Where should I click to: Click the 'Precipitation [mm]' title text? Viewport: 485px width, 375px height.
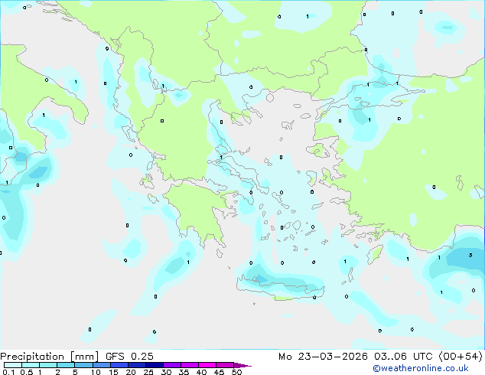49,357
